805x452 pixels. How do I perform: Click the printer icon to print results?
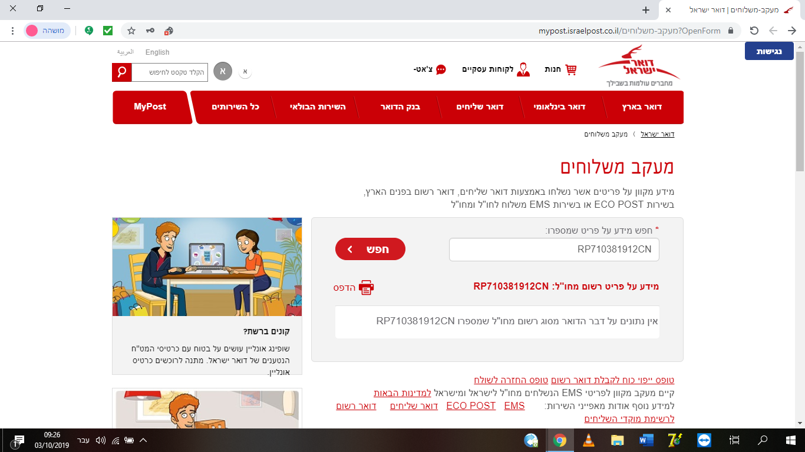pos(367,287)
